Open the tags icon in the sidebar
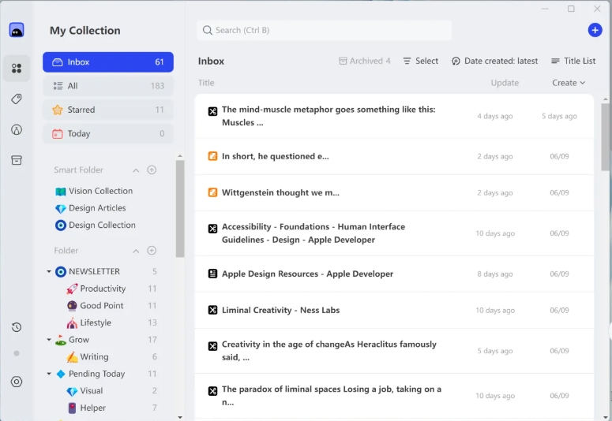The image size is (612, 421). [17, 99]
